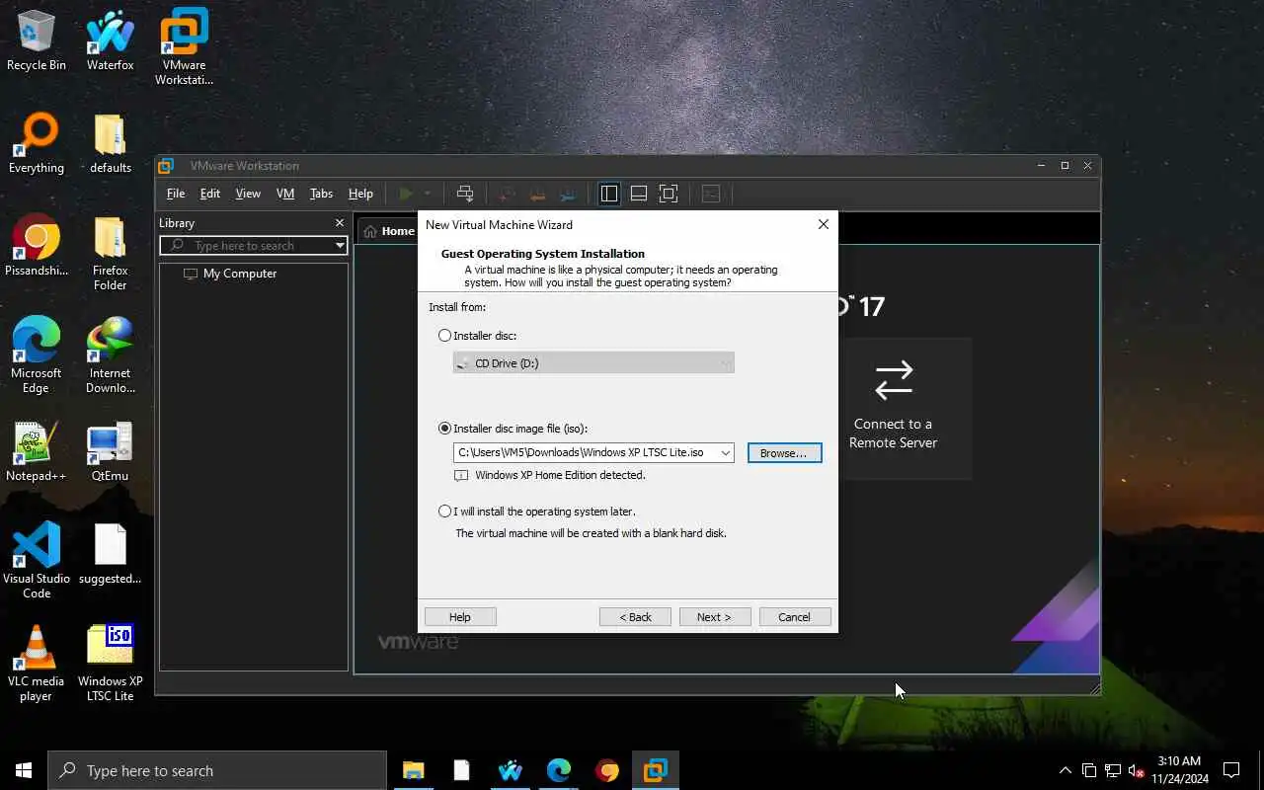The width and height of the screenshot is (1264, 790).
Task: Choose I will install the operating system later
Action: 445,512
